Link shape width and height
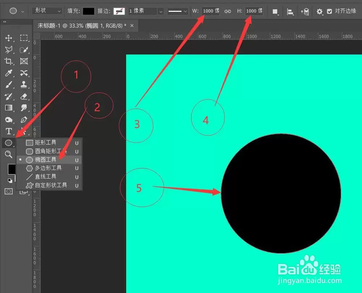Screen dimensions: 362x293 click(228, 11)
